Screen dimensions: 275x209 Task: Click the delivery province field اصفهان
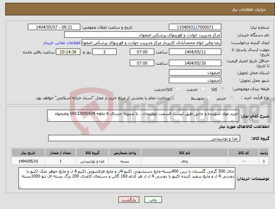pos(195,73)
